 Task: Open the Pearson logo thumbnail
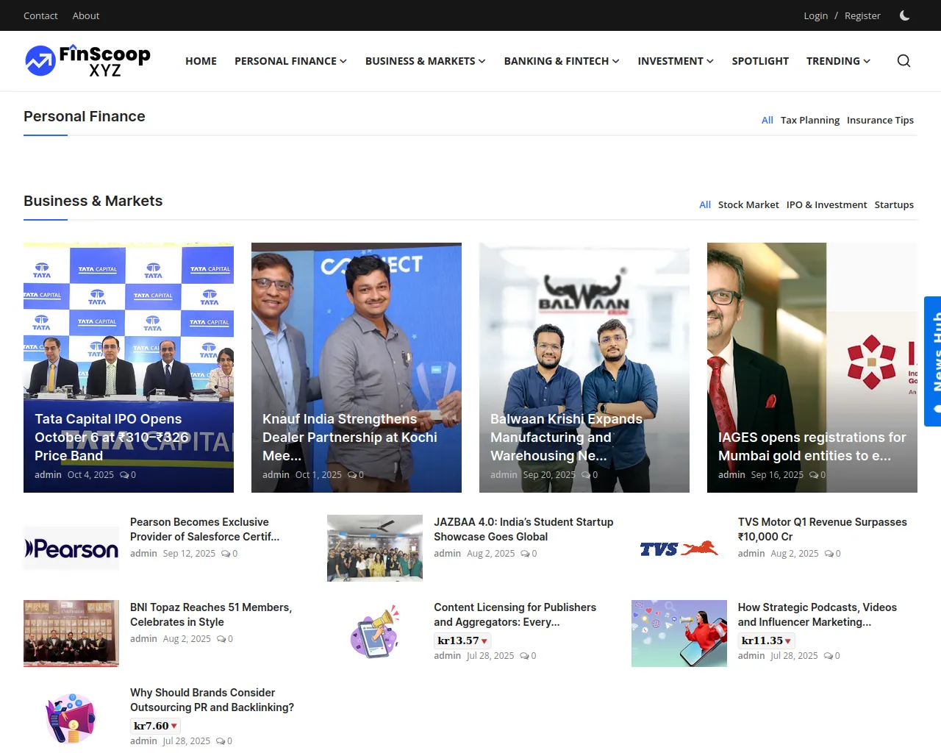pos(71,549)
